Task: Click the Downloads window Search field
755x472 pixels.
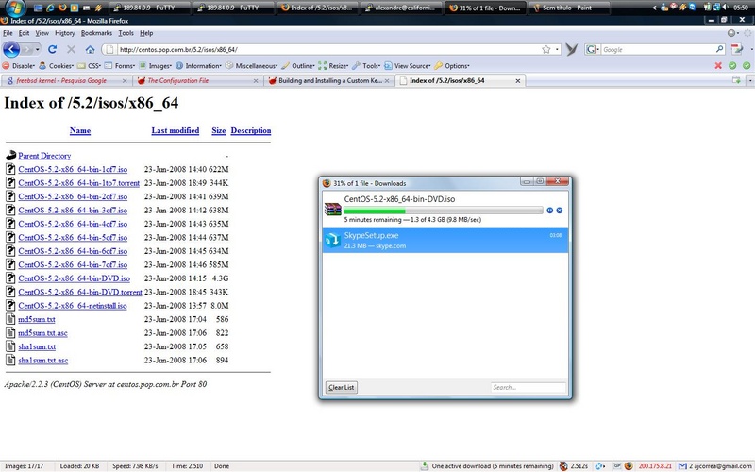Action: coord(528,387)
